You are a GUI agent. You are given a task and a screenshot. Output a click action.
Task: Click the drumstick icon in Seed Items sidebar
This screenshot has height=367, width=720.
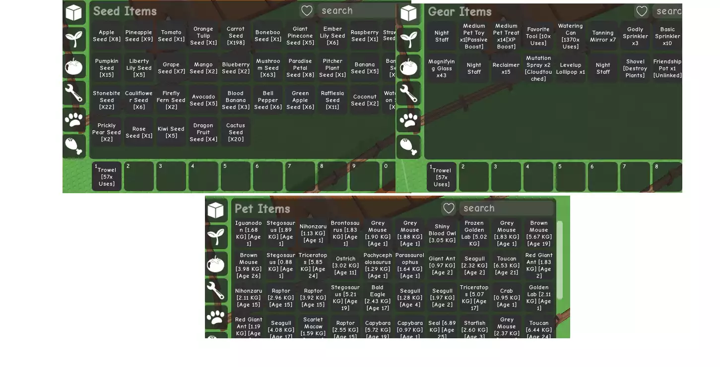[x=74, y=146]
